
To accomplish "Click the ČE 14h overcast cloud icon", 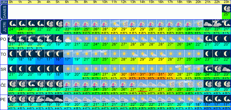I will coord(143,84).
